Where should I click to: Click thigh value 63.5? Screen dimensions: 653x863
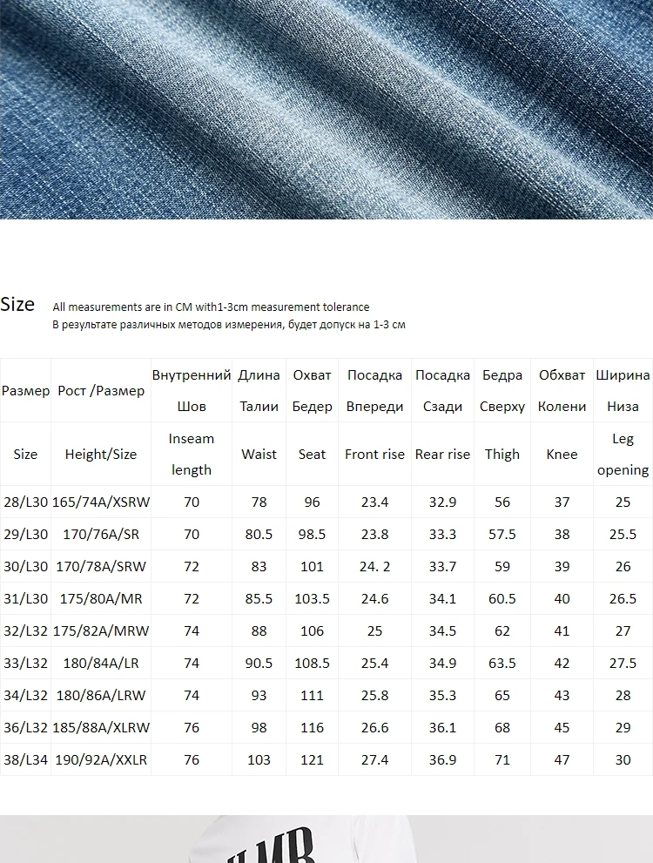[x=502, y=663]
